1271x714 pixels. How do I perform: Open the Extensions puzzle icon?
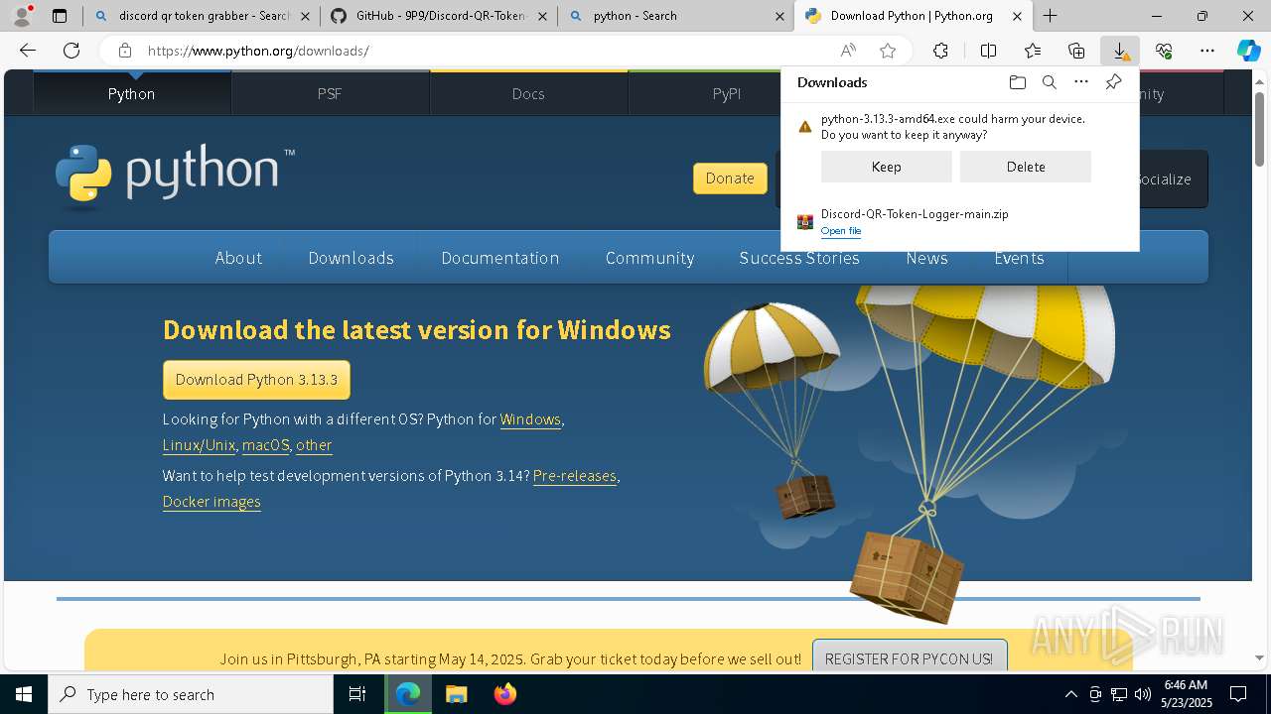940,51
